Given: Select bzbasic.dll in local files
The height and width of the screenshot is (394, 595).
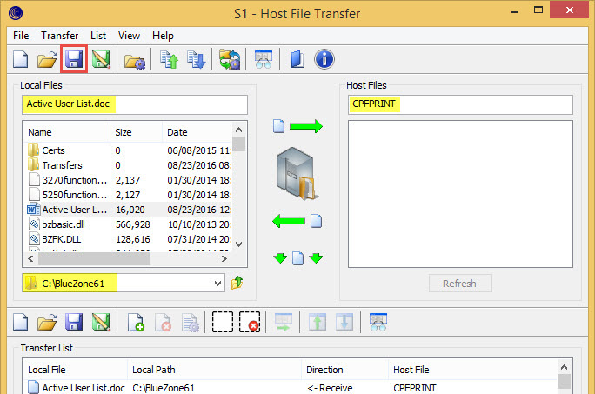Looking at the screenshot, I should [x=129, y=224].
